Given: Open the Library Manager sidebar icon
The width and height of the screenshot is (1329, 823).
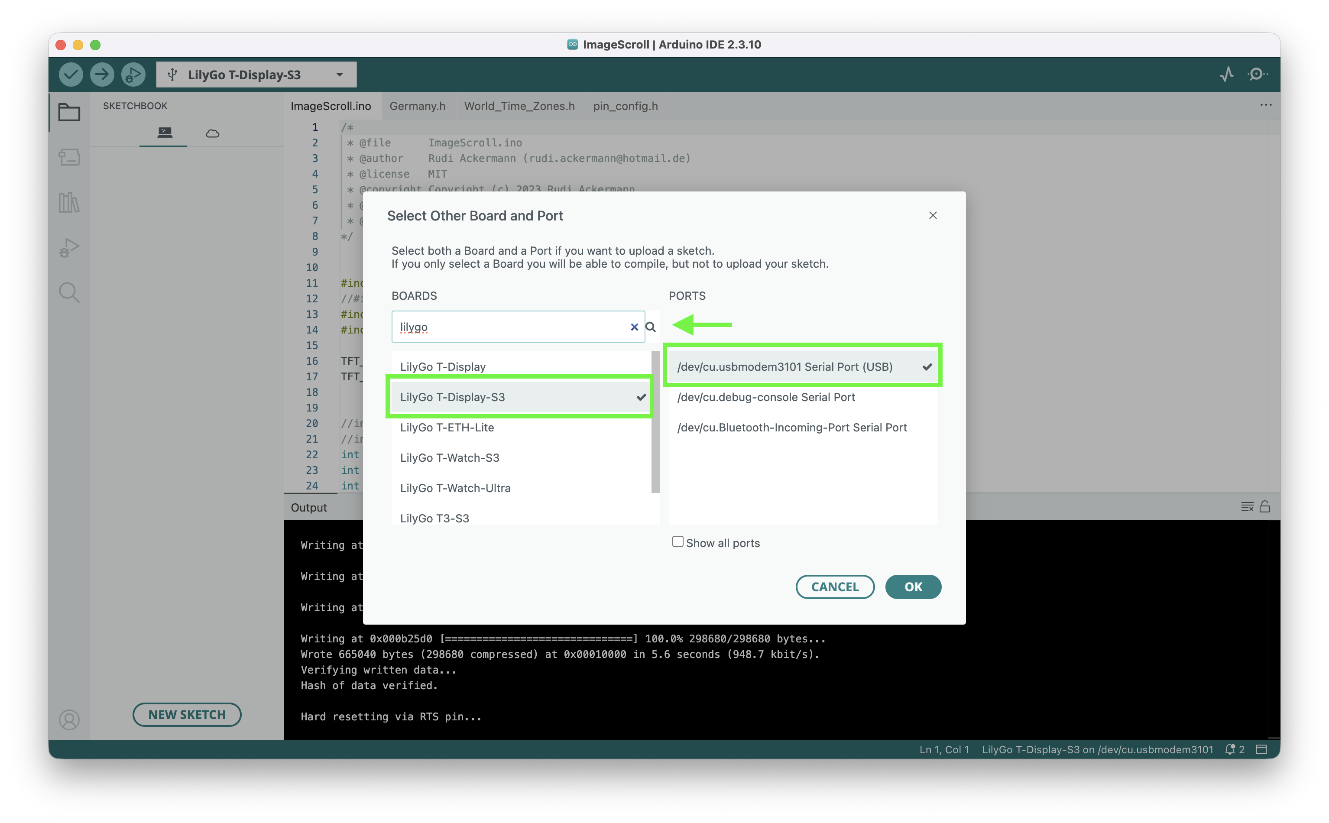Looking at the screenshot, I should (69, 202).
